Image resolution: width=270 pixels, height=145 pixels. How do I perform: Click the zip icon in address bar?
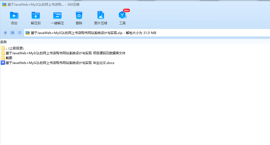coord(28,33)
